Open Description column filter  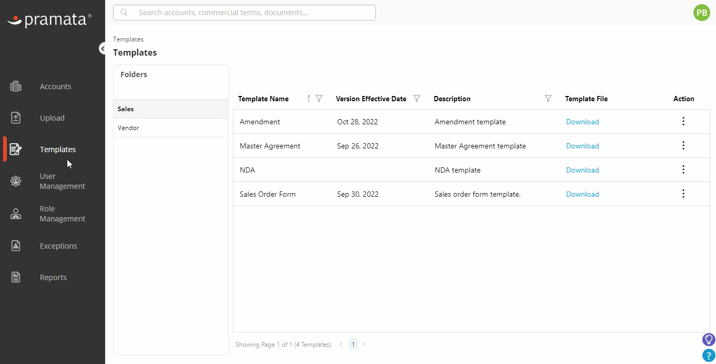(x=548, y=99)
